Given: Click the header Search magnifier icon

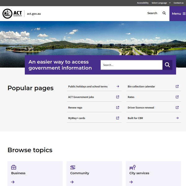Looking at the screenshot, I should (164, 13).
